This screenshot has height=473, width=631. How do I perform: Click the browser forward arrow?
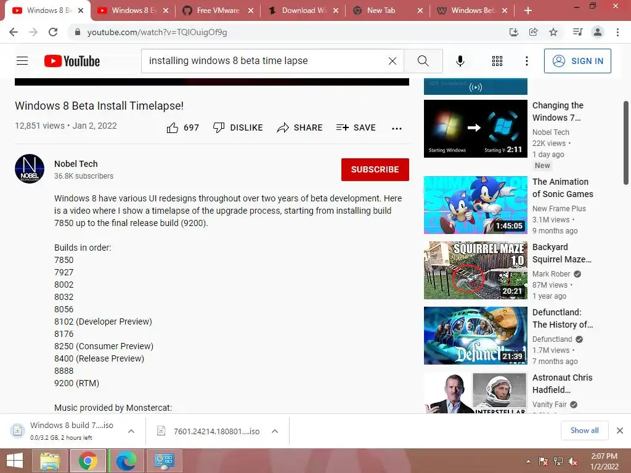coord(33,32)
